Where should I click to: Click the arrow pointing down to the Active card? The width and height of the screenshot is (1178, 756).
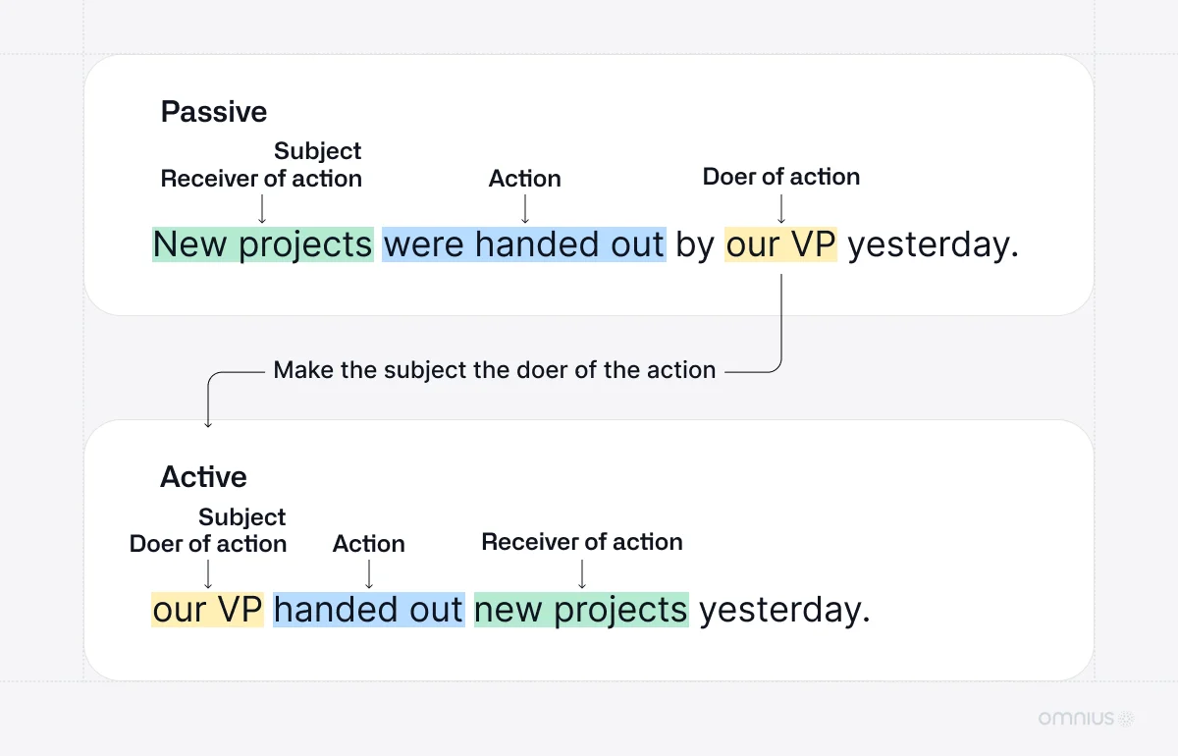pos(207,412)
